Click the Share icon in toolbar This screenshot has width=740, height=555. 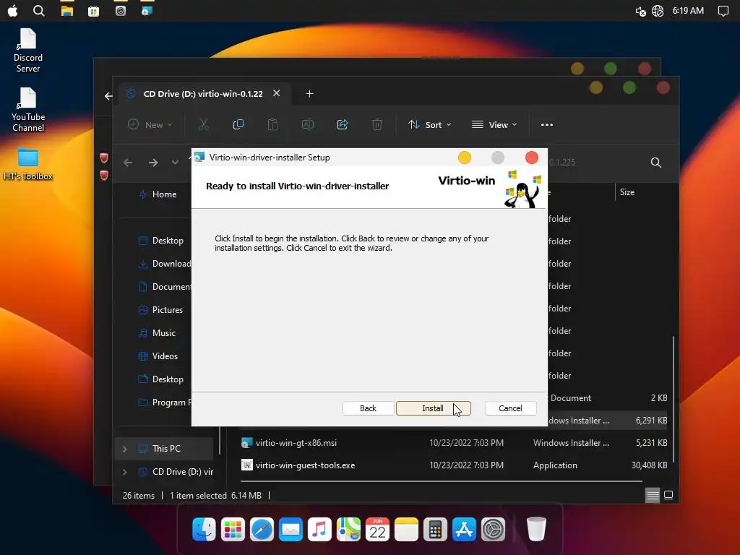click(x=342, y=124)
